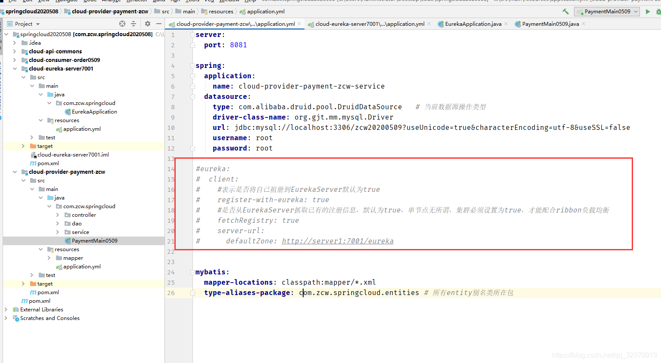Image resolution: width=661 pixels, height=363 pixels.
Task: Select application.yml under cloud-eureka-server7001 resources
Action: [x=82, y=129]
